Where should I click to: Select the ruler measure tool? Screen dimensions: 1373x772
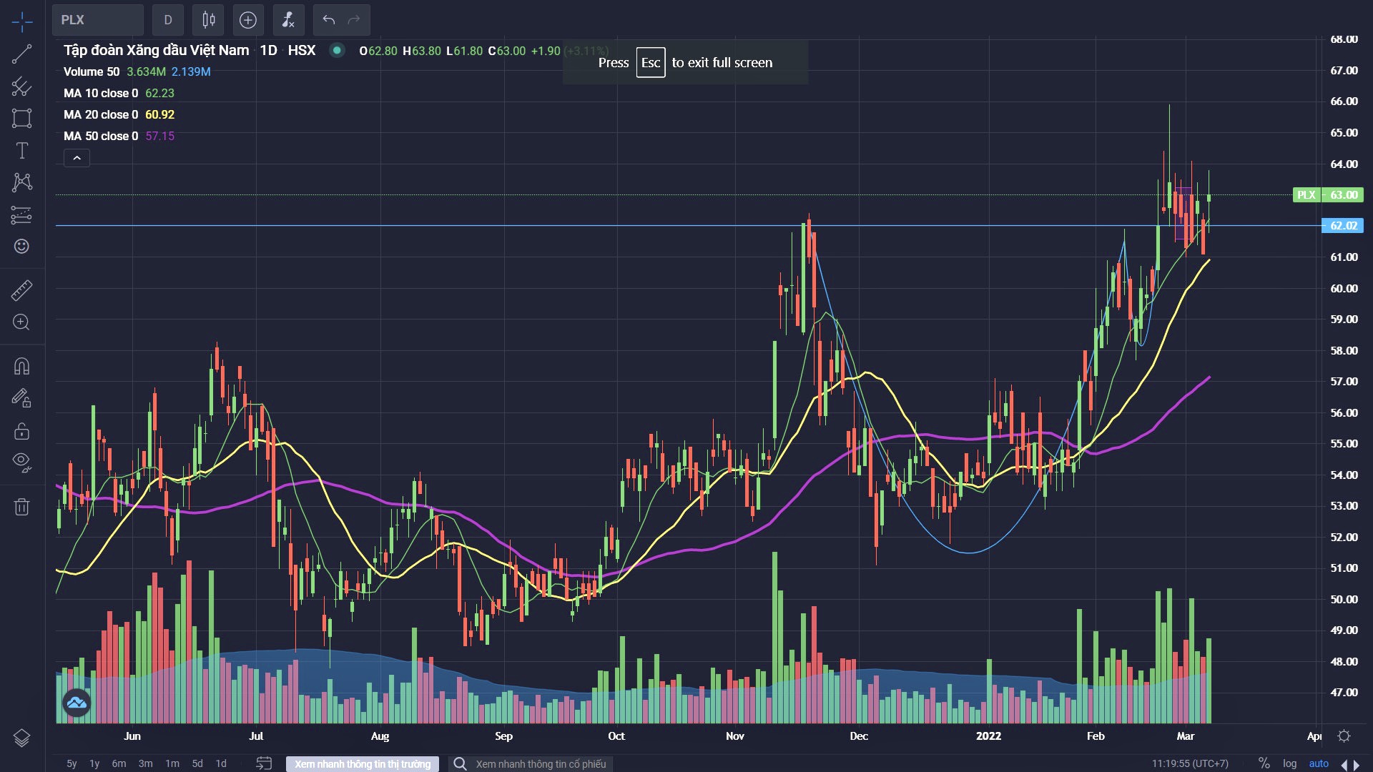[x=21, y=290]
